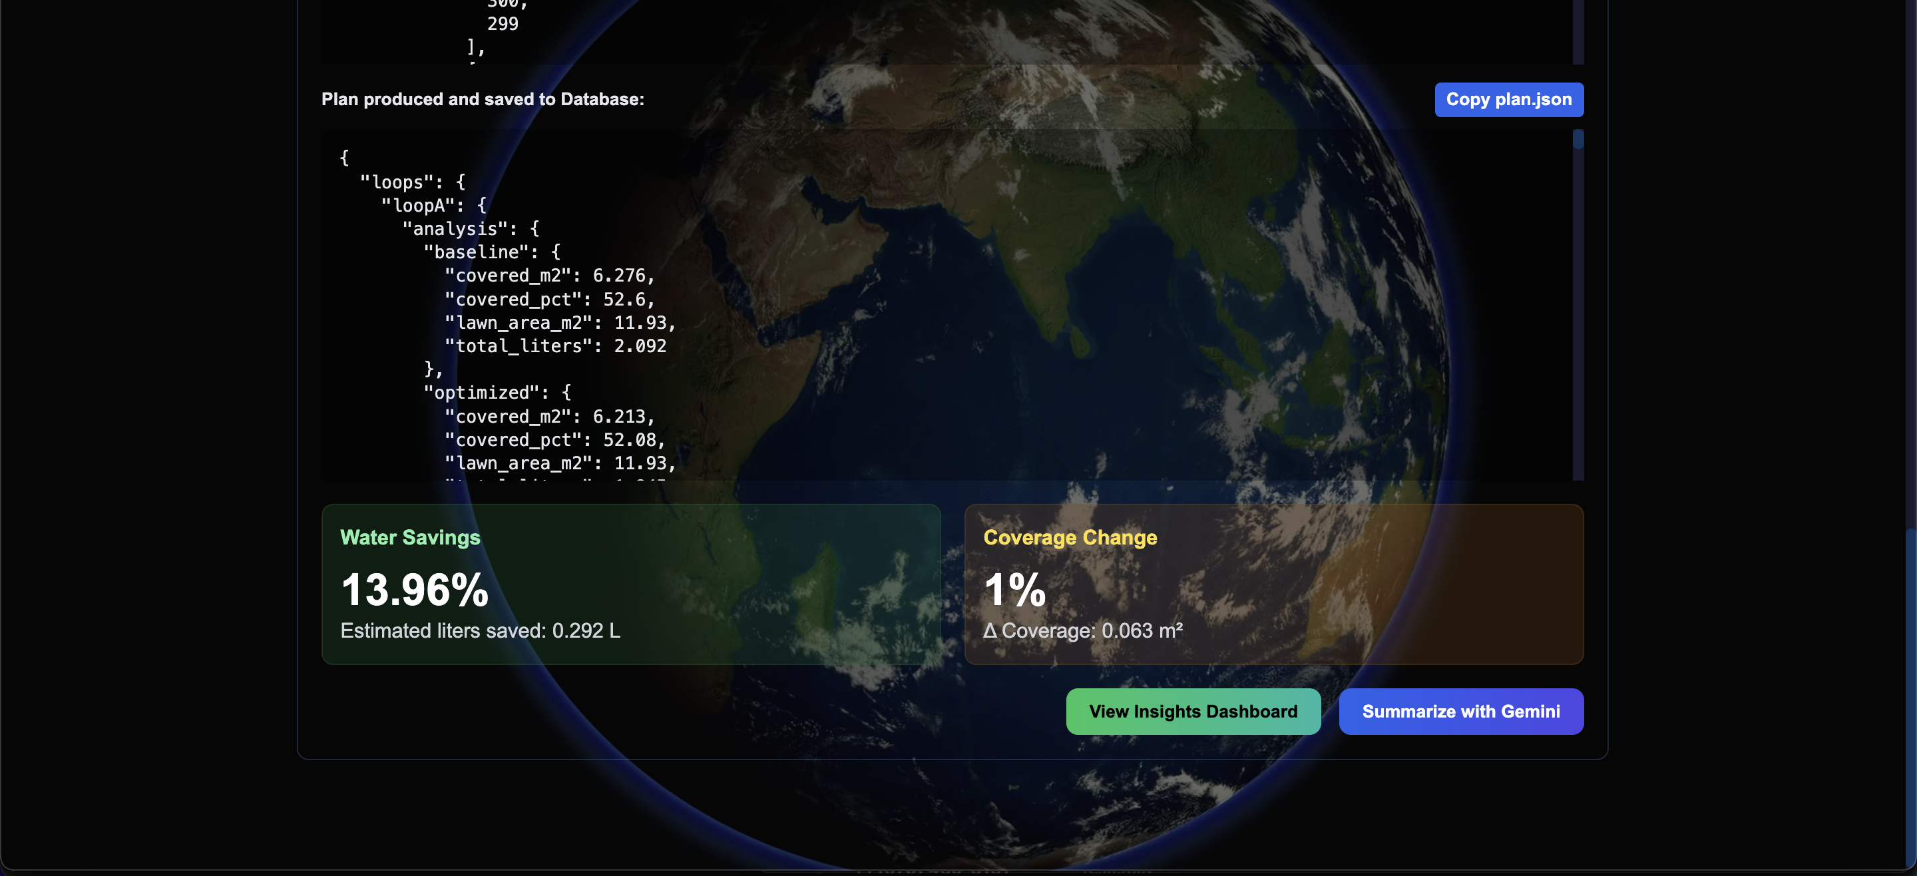
Task: Click the Copy plan.json button
Action: click(x=1508, y=100)
